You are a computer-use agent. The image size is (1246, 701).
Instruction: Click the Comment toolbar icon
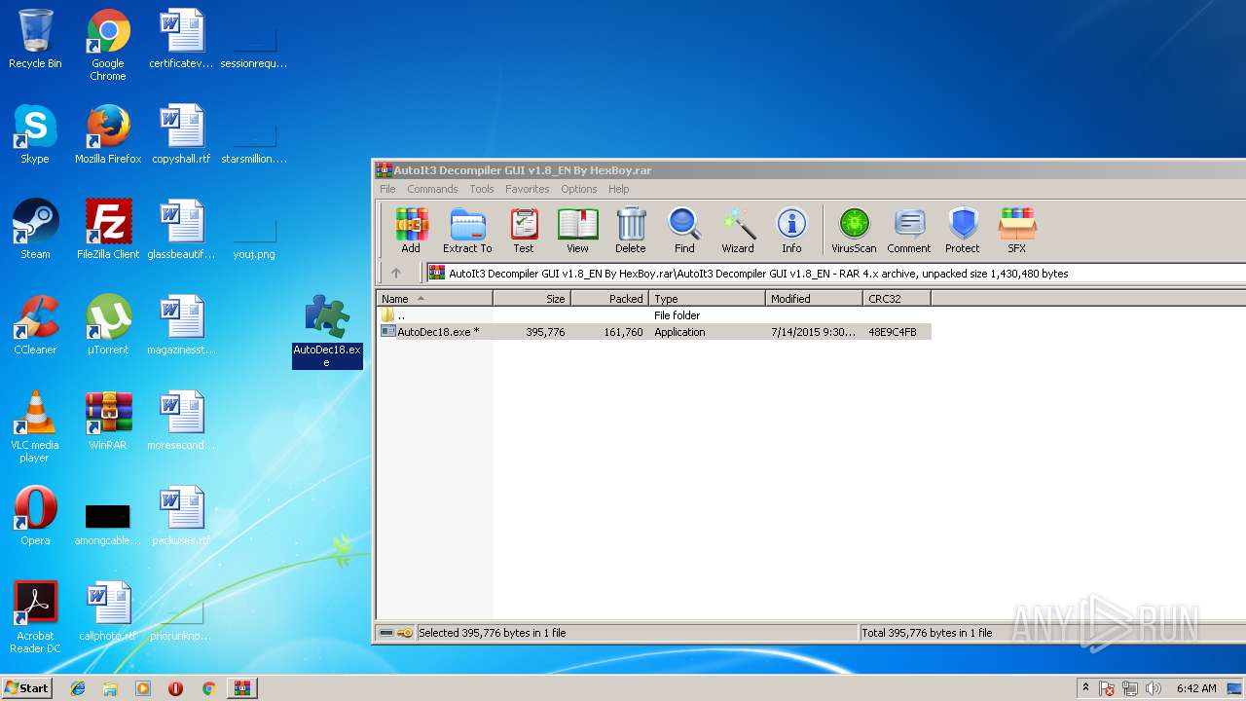tap(909, 231)
